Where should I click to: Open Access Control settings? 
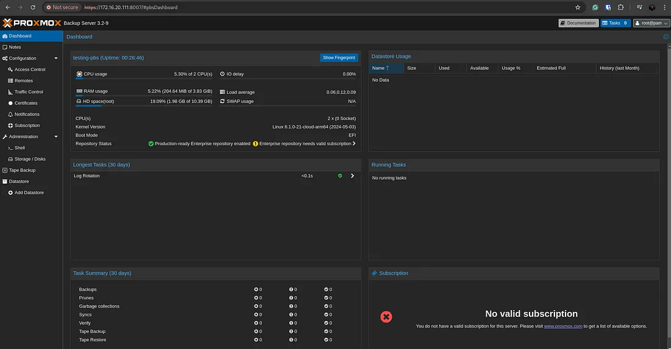[x=31, y=69]
